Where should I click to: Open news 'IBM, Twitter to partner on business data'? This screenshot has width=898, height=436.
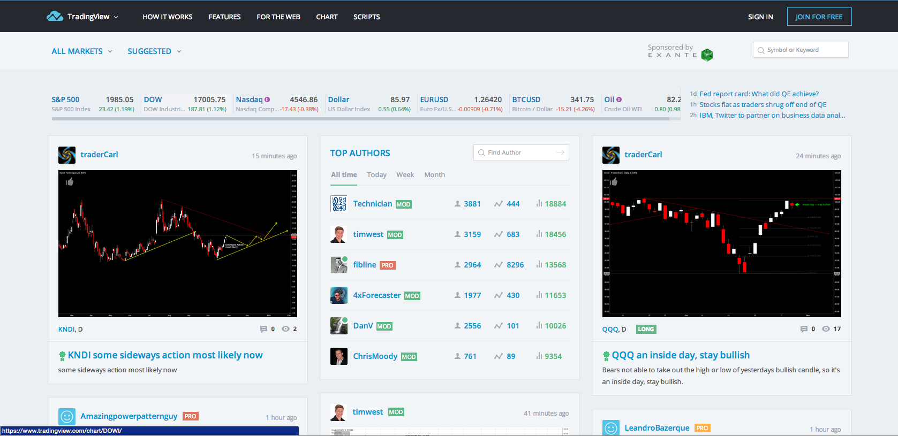(x=772, y=115)
